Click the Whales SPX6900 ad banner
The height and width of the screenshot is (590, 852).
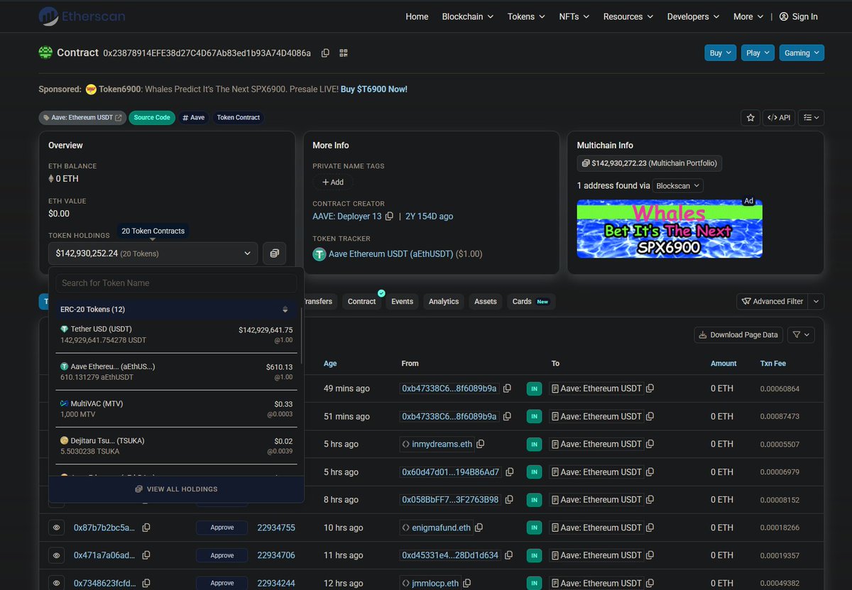pos(670,229)
